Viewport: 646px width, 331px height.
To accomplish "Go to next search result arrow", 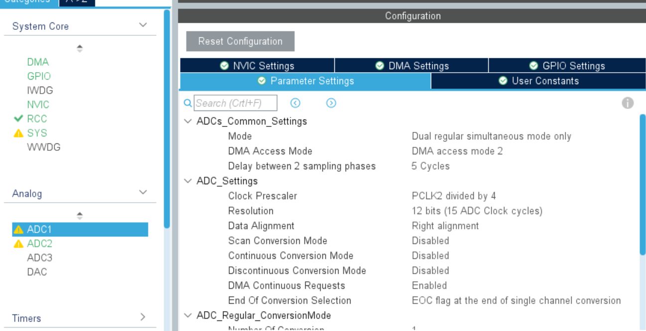I will point(331,103).
